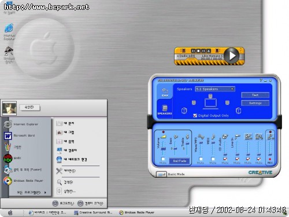289x217 pixels.
Task: Select the front left speaker icon
Action: coord(194,102)
